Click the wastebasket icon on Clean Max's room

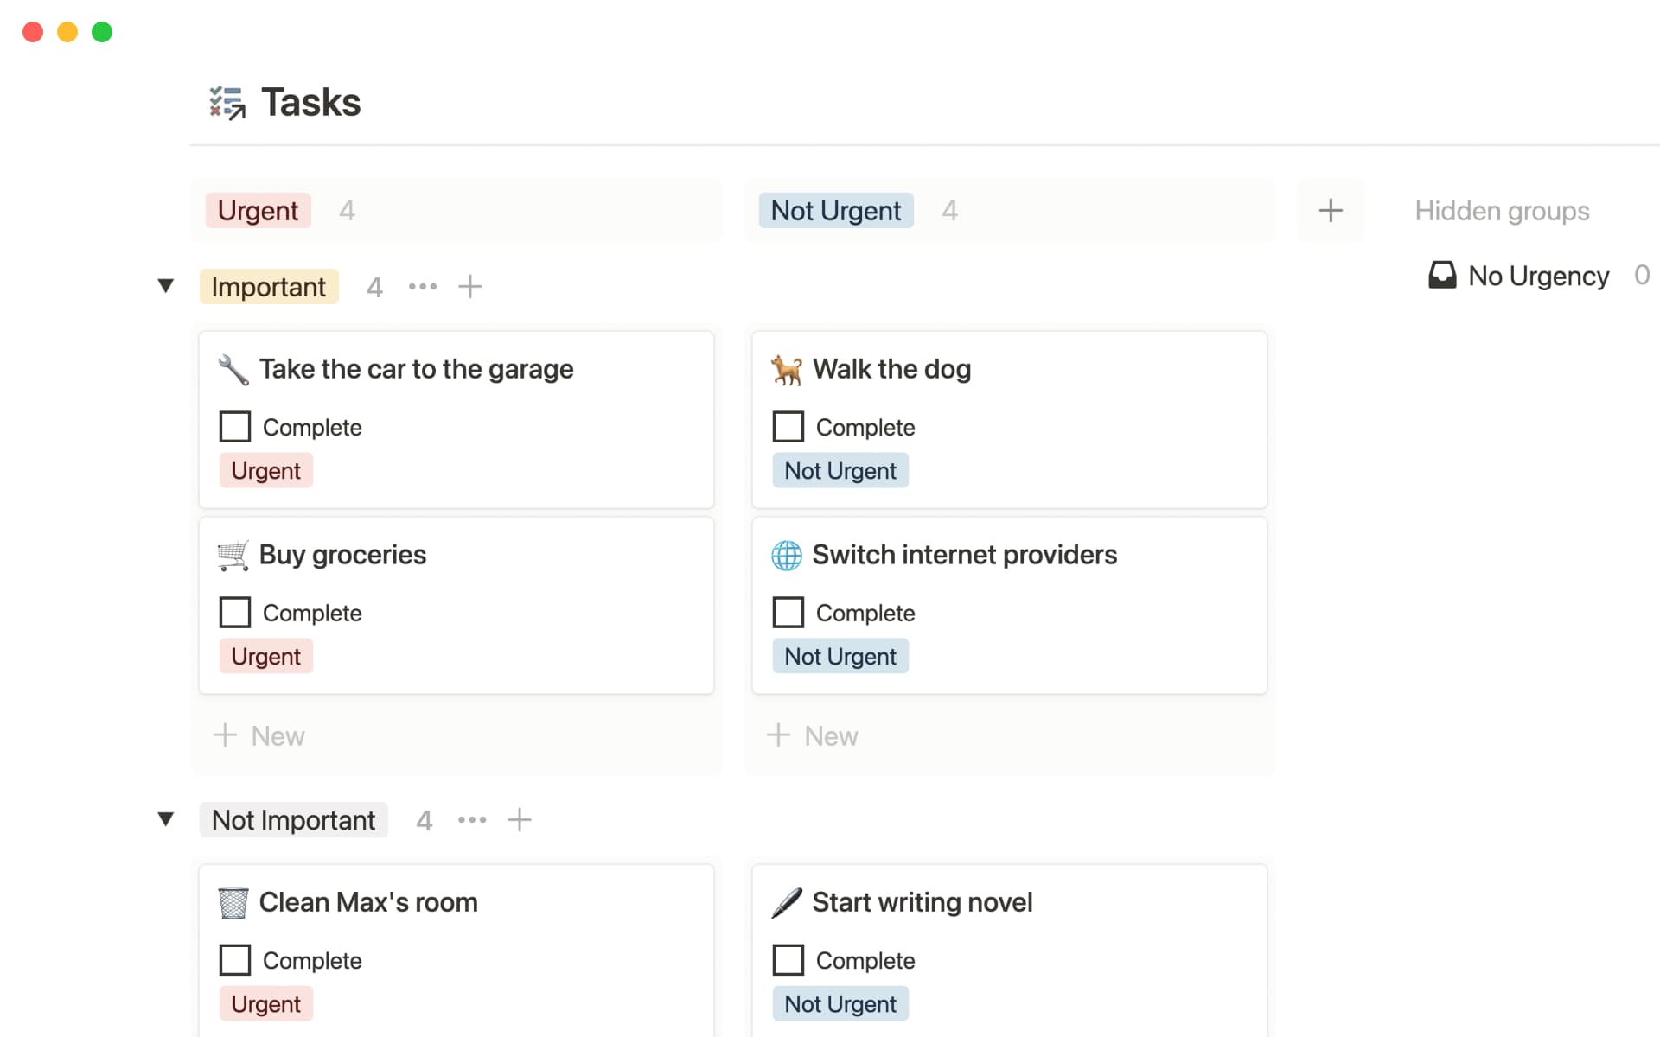pos(233,903)
